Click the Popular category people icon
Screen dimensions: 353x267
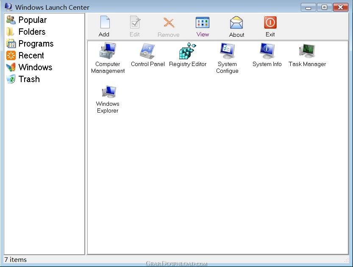(11, 20)
